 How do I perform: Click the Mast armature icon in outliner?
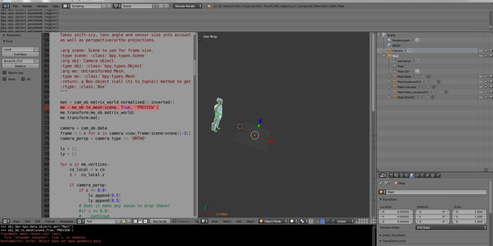pos(389,56)
